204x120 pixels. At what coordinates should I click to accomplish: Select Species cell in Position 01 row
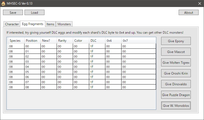point(16,51)
